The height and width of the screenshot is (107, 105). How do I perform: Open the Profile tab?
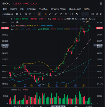(x=87, y=9)
